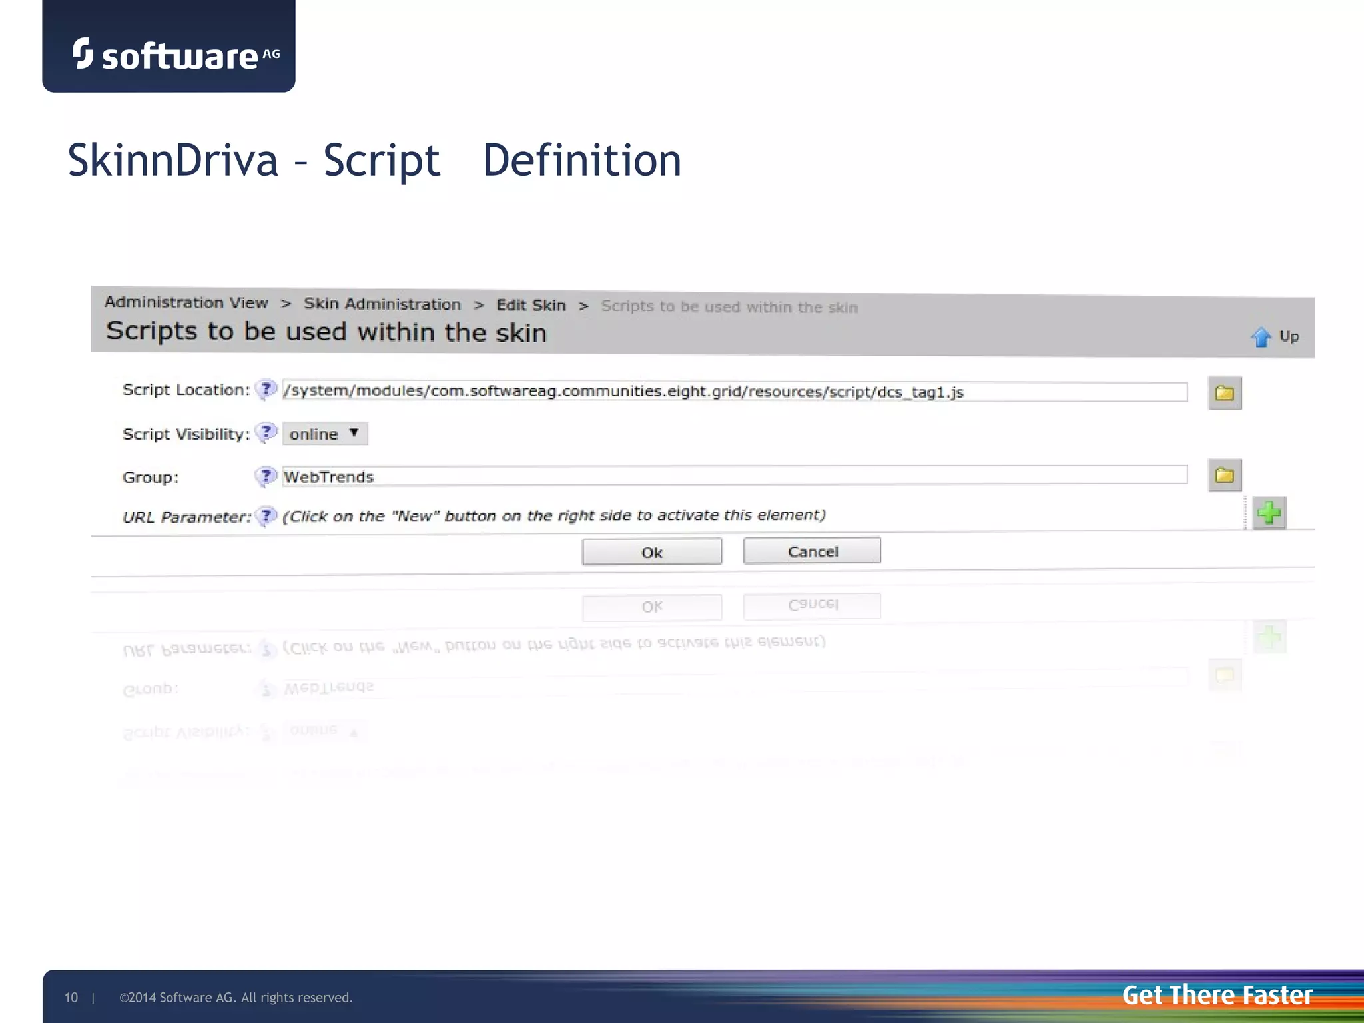Screen dimensions: 1364x1023
Task: Click the Cancel button
Action: [812, 551]
